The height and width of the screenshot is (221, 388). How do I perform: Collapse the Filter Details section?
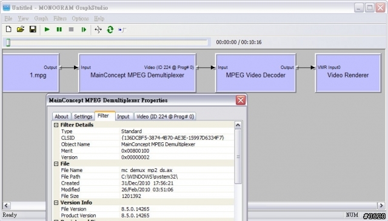(56, 125)
